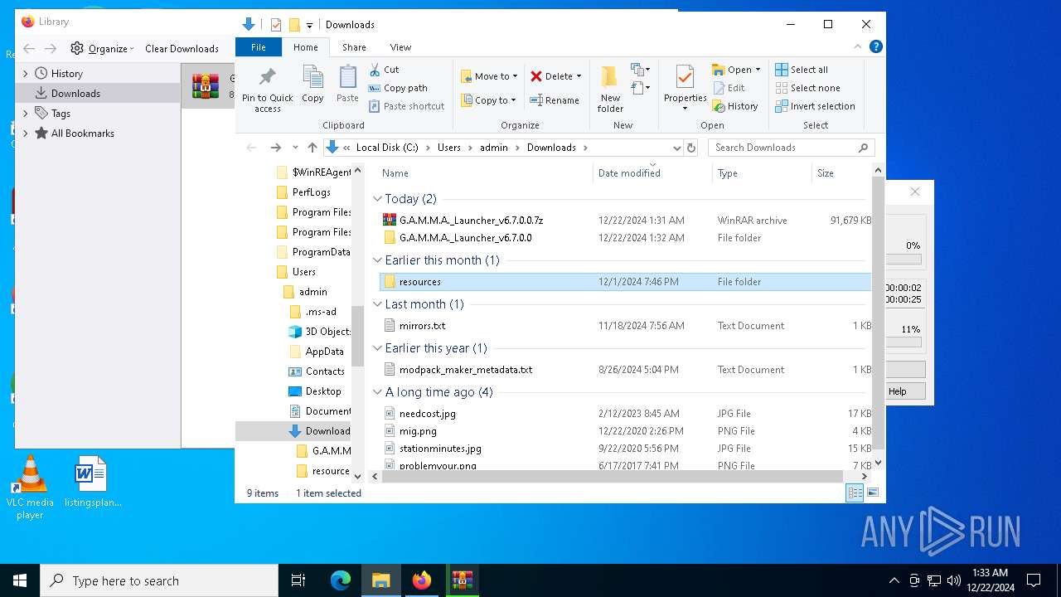1061x597 pixels.
Task: Create a New folder
Action: [610, 89]
